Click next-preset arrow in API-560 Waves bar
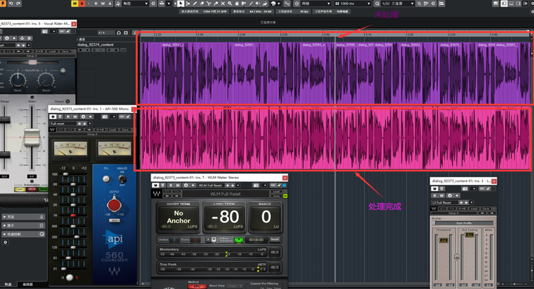Viewport: 534px width, 289px height. coord(89,130)
